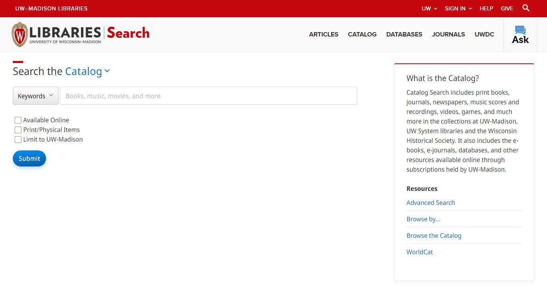Screen dimensions: 547x308
Task: Click the 'What is the Catalog?' heading
Action: click(x=442, y=78)
